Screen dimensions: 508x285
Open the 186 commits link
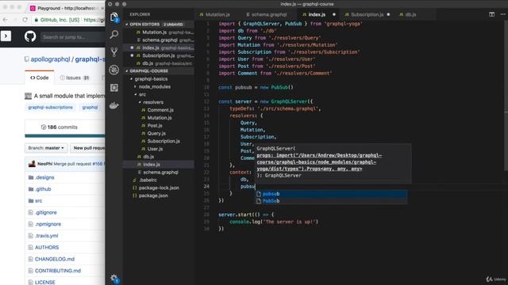click(60, 127)
